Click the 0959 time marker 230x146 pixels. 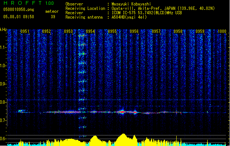(200, 31)
